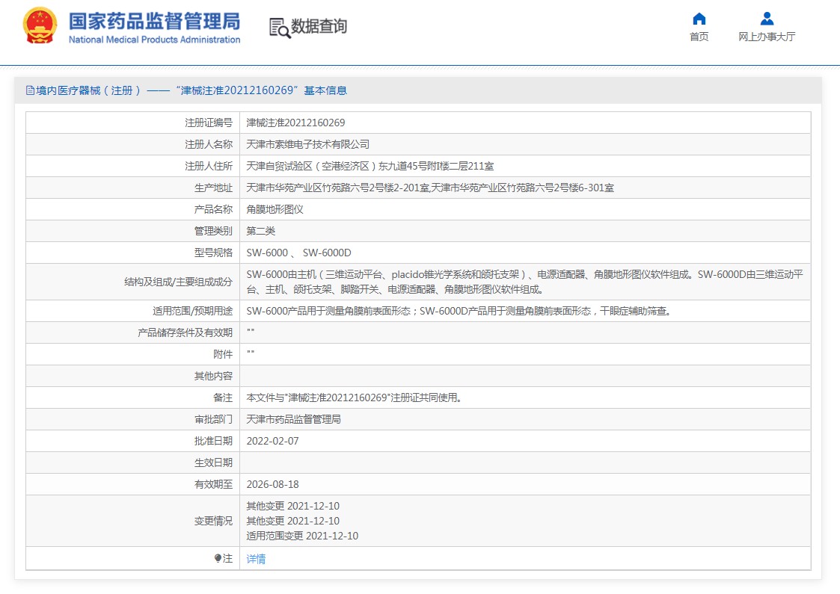Open the 首页 navigation item
This screenshot has height=594, width=840.
[699, 37]
